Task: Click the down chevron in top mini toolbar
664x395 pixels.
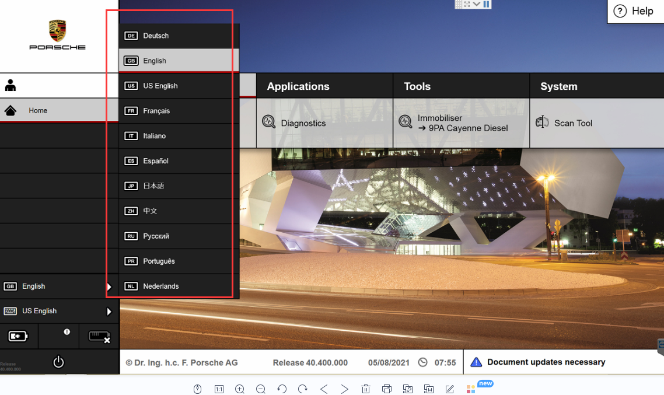Action: coord(477,4)
